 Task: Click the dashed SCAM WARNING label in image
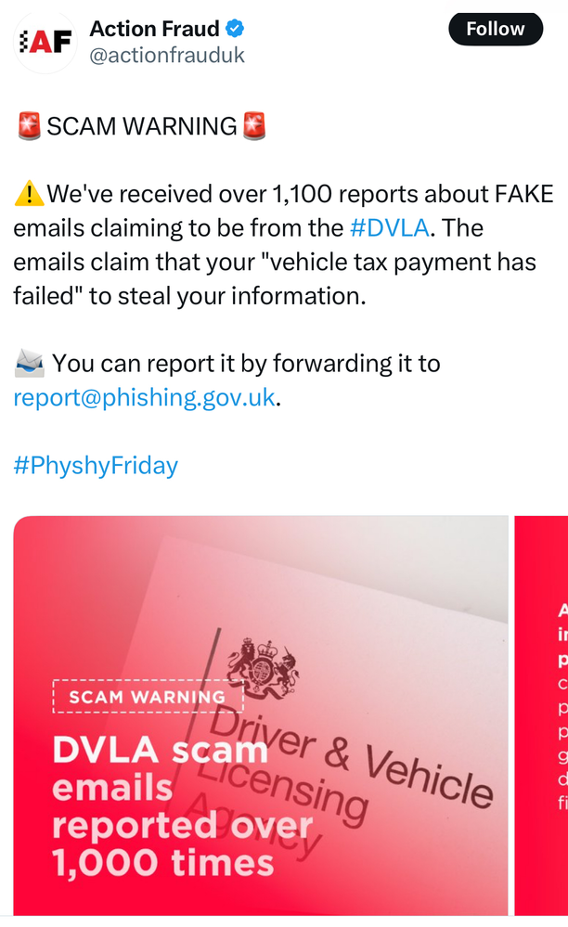148,696
